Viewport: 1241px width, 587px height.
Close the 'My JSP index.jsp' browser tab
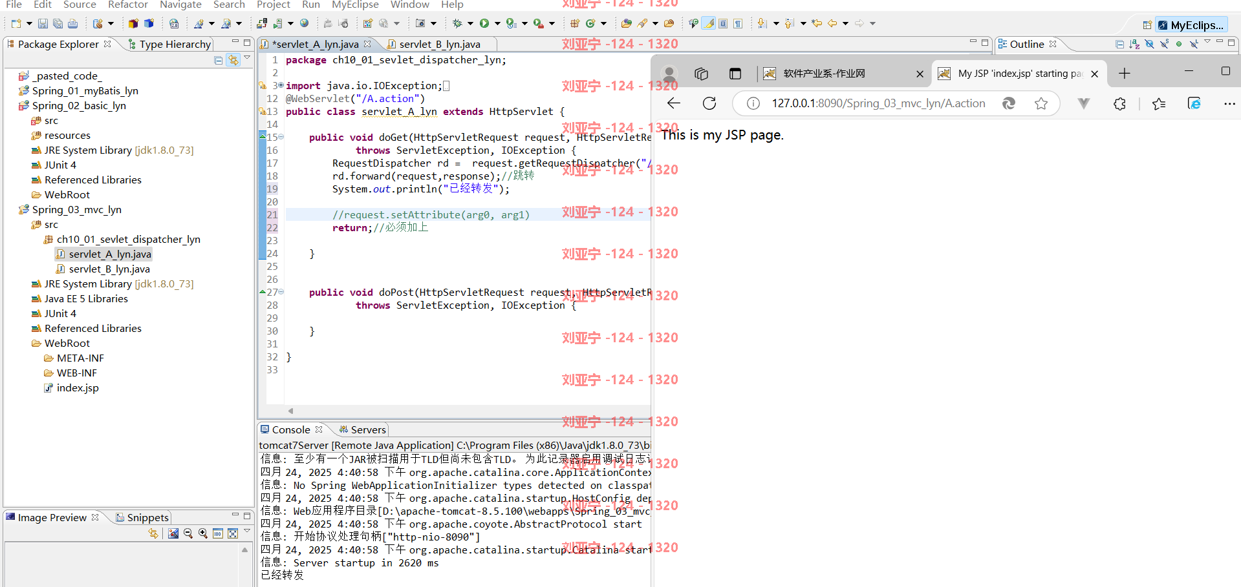coord(1094,74)
